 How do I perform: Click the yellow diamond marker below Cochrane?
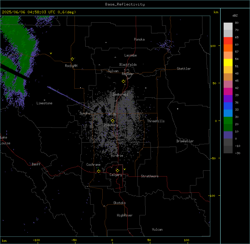coord(99,171)
